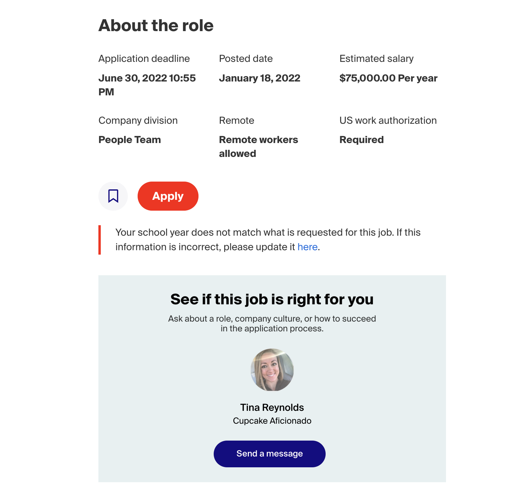
Task: Click the school year mismatch warning message
Action: [x=268, y=240]
